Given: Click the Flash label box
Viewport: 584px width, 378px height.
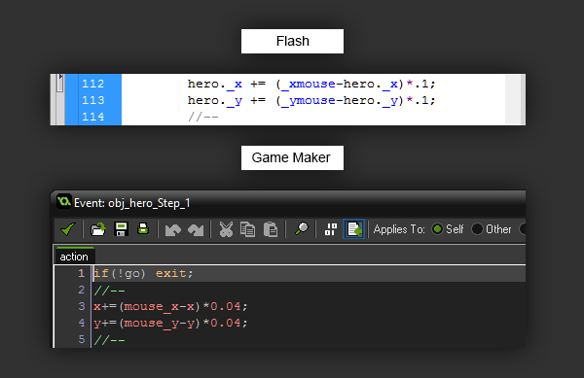Looking at the screenshot, I should tap(292, 41).
